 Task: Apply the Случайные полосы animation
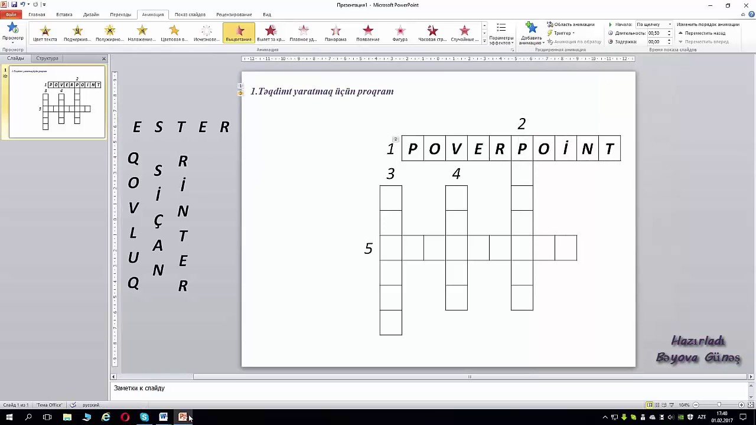[x=464, y=33]
